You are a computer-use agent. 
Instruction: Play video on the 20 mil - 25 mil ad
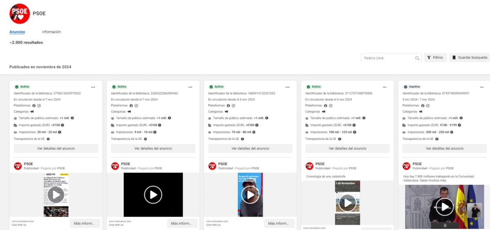click(x=56, y=195)
